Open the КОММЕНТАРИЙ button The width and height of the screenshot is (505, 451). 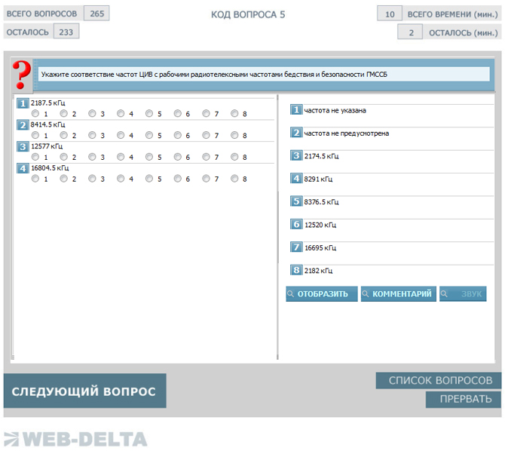coord(398,294)
